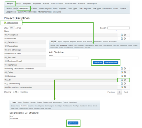This screenshot has width=142, height=128.
Task: Click the Add Discipline link
Action: click(12, 23)
